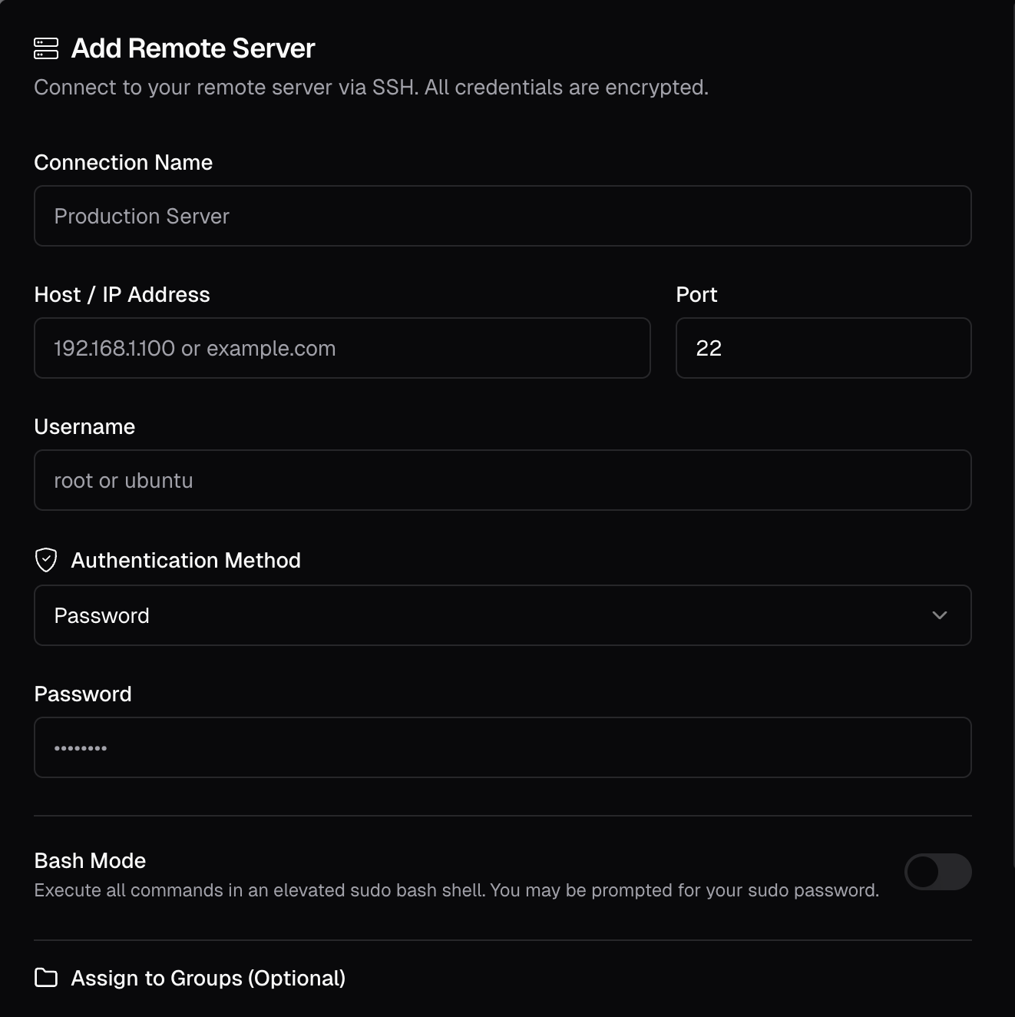Click the folder icon beside Assign to Groups

(46, 978)
